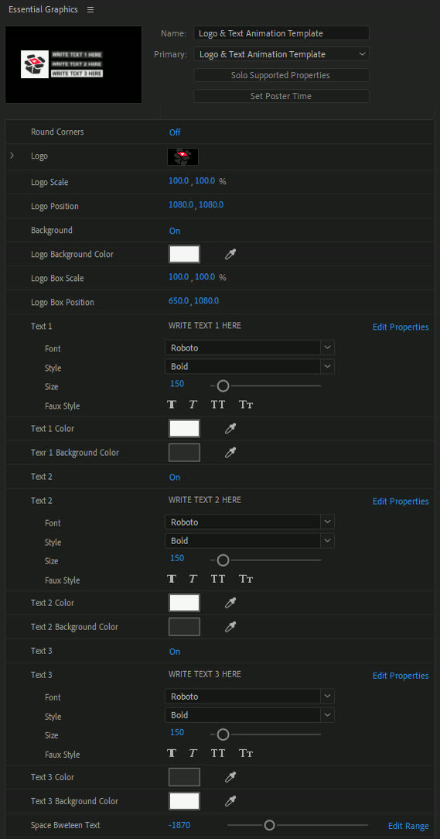Image resolution: width=440 pixels, height=839 pixels.
Task: Toggle the Background setting currently On
Action: pyautogui.click(x=175, y=231)
